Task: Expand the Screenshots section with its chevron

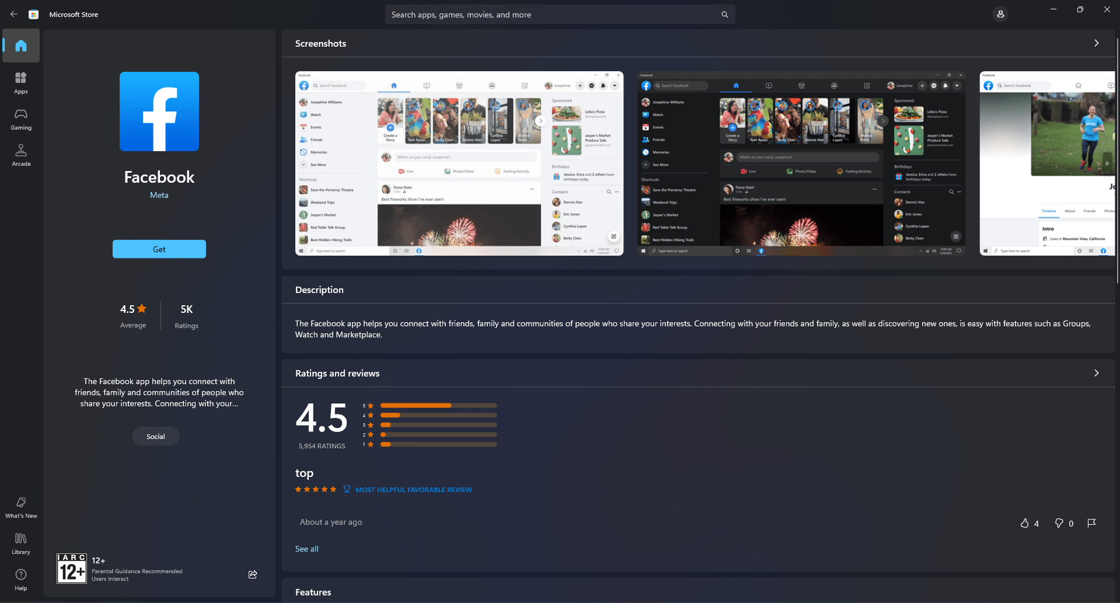Action: coord(1096,43)
